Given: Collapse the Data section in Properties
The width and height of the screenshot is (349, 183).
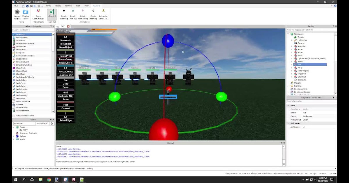Looking at the screenshot, I should [288, 105].
